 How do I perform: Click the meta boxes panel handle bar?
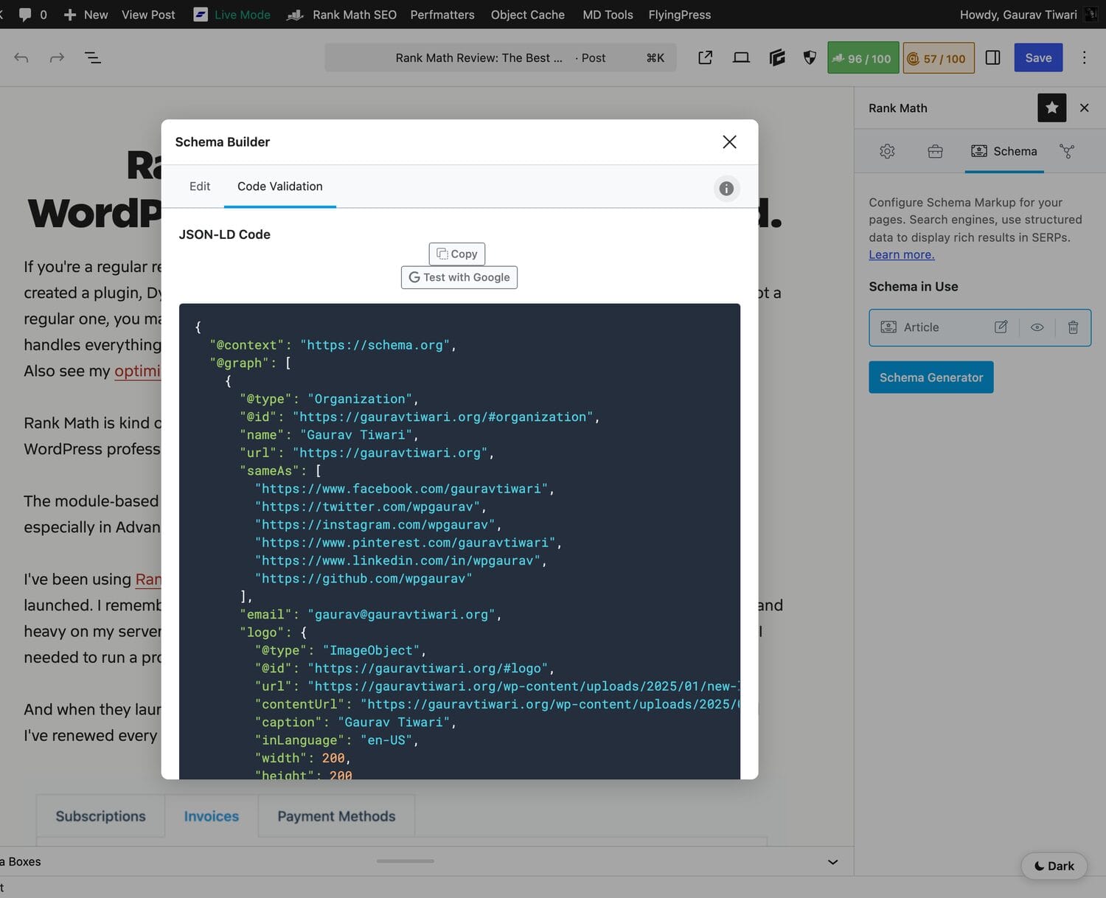[x=405, y=860]
